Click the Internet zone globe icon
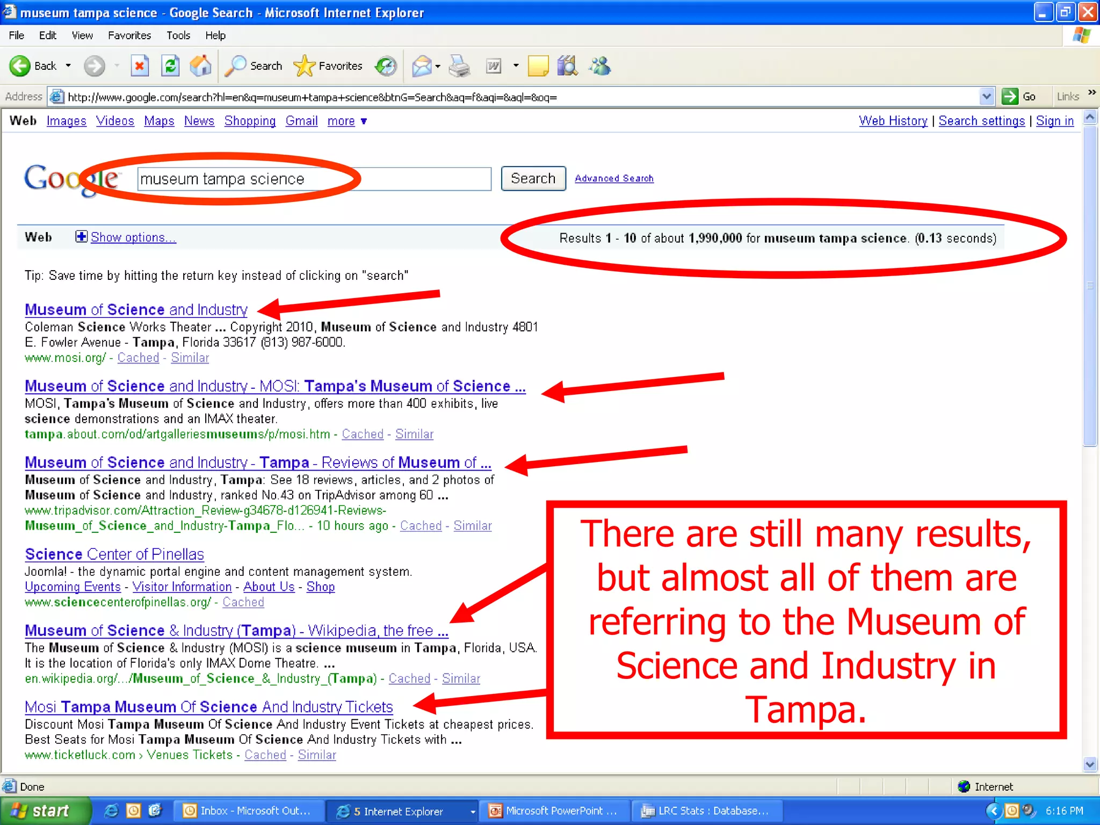 tap(964, 786)
